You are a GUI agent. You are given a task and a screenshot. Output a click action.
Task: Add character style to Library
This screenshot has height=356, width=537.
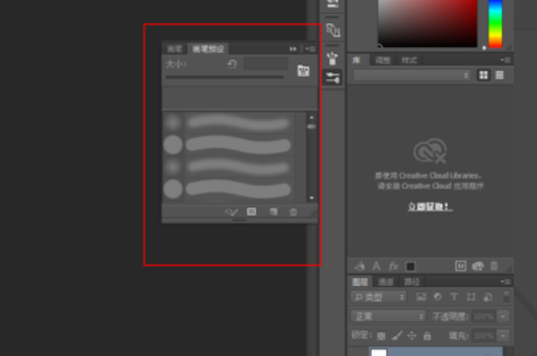tap(376, 266)
